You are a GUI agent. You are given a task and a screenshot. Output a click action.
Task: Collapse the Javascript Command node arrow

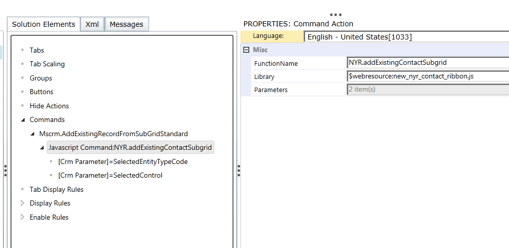point(42,148)
